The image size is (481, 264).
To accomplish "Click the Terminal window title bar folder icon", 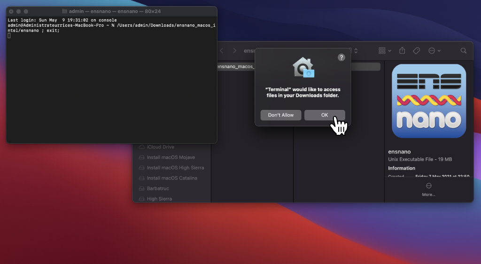I will [x=64, y=11].
